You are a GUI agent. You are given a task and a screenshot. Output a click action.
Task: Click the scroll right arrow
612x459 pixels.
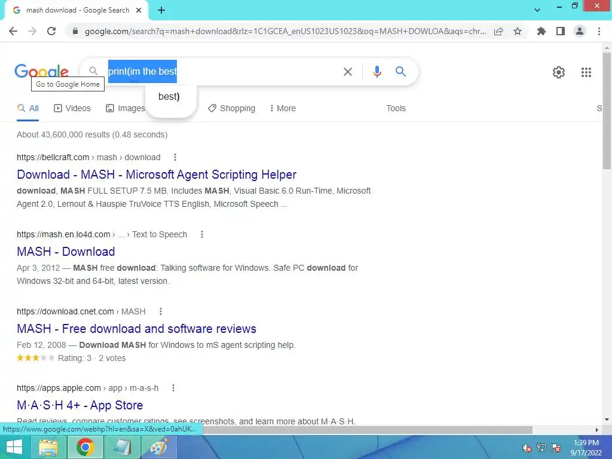tap(597, 430)
